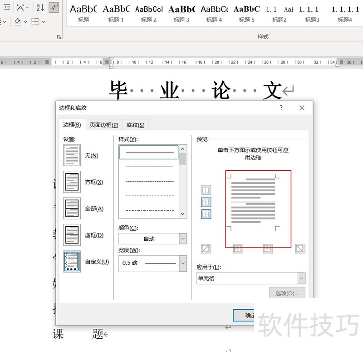The width and height of the screenshot is (363, 352).
Task: Toggle the left border preview button
Action: [x=238, y=248]
